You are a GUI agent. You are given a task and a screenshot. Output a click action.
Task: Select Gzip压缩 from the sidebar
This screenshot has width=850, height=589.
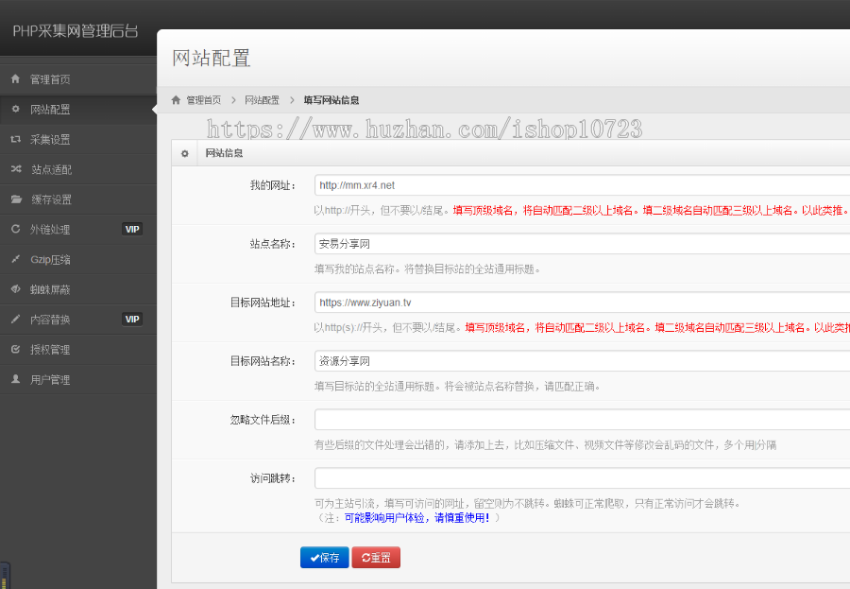[52, 258]
